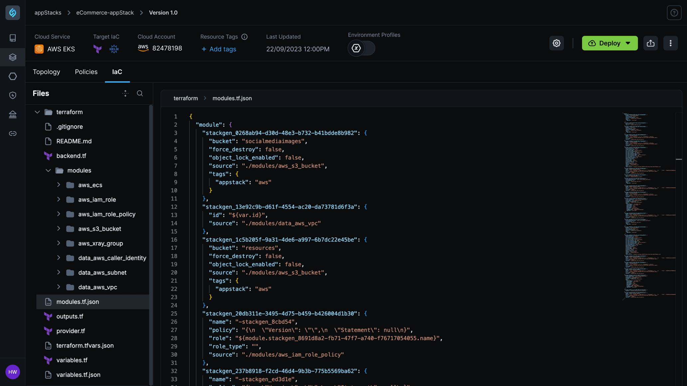Expand the aws_iam_role folder
The height and width of the screenshot is (386, 687).
point(58,199)
